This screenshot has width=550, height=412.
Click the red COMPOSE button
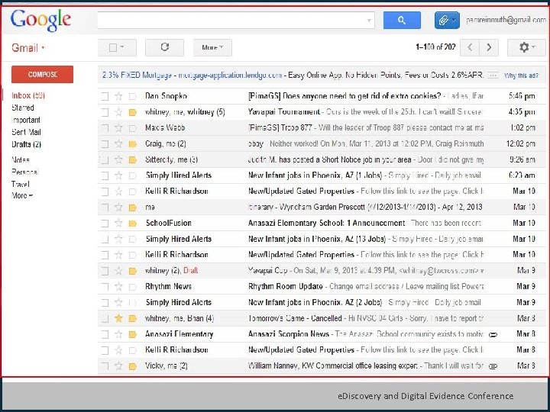[x=43, y=74]
